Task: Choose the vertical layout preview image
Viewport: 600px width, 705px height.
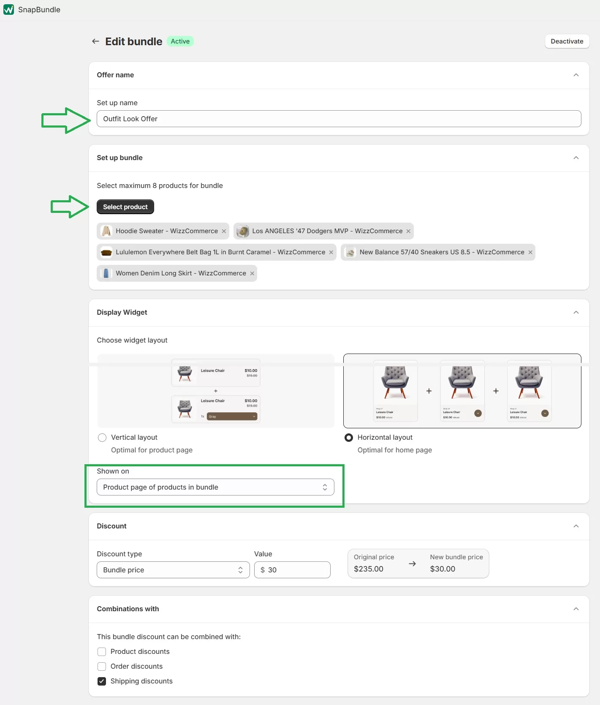Action: point(216,391)
